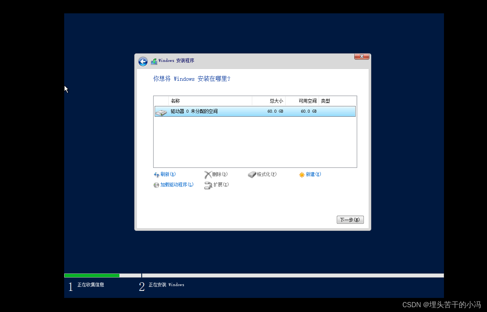
Task: Sort by 总大小 column header
Action: point(269,101)
